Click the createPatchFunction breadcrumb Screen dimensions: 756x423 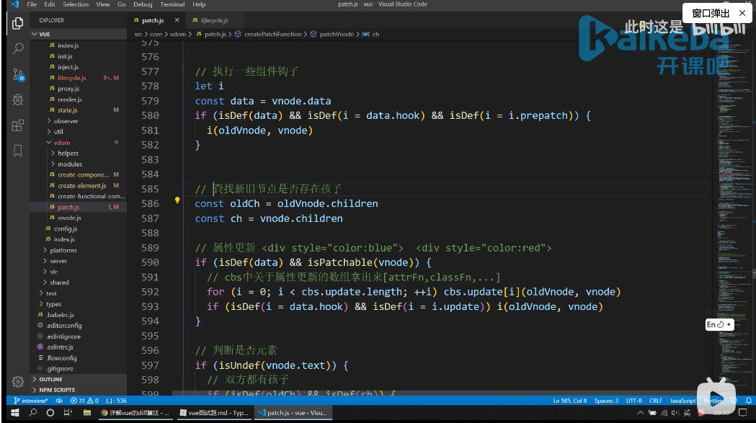click(x=273, y=35)
